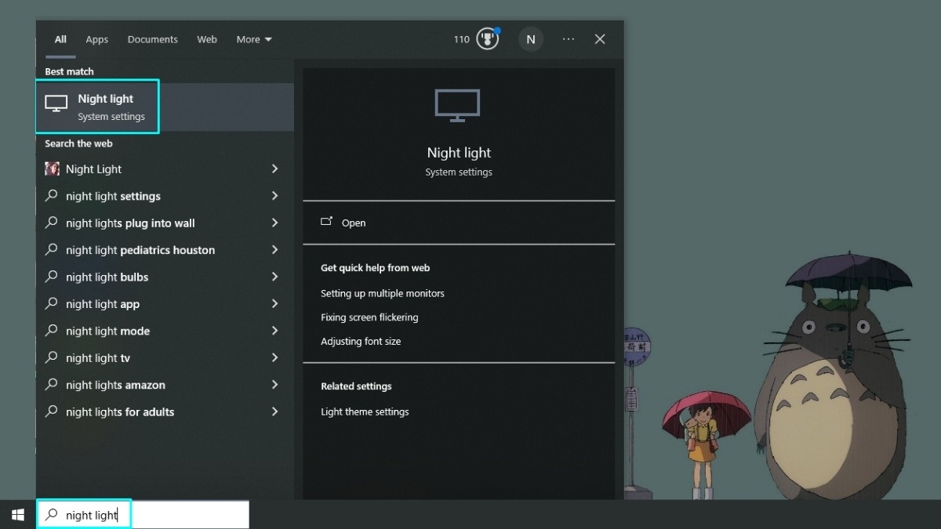Viewport: 941px width, 529px height.
Task: Select the 'night light tv' web suggestion text
Action: [x=98, y=357]
